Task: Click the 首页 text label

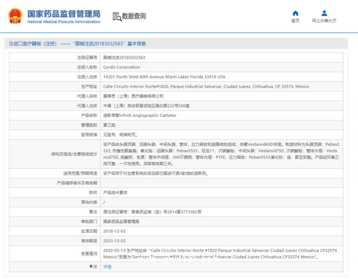Action: [x=295, y=21]
